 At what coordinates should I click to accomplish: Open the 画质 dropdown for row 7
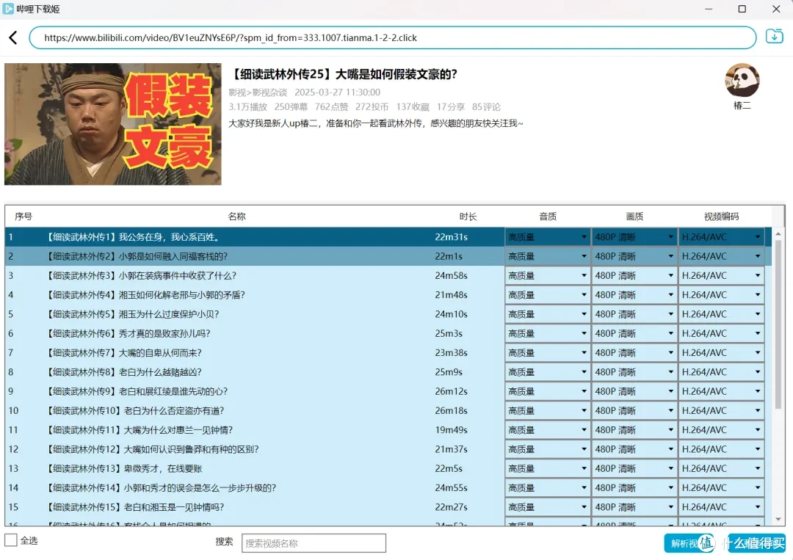634,353
